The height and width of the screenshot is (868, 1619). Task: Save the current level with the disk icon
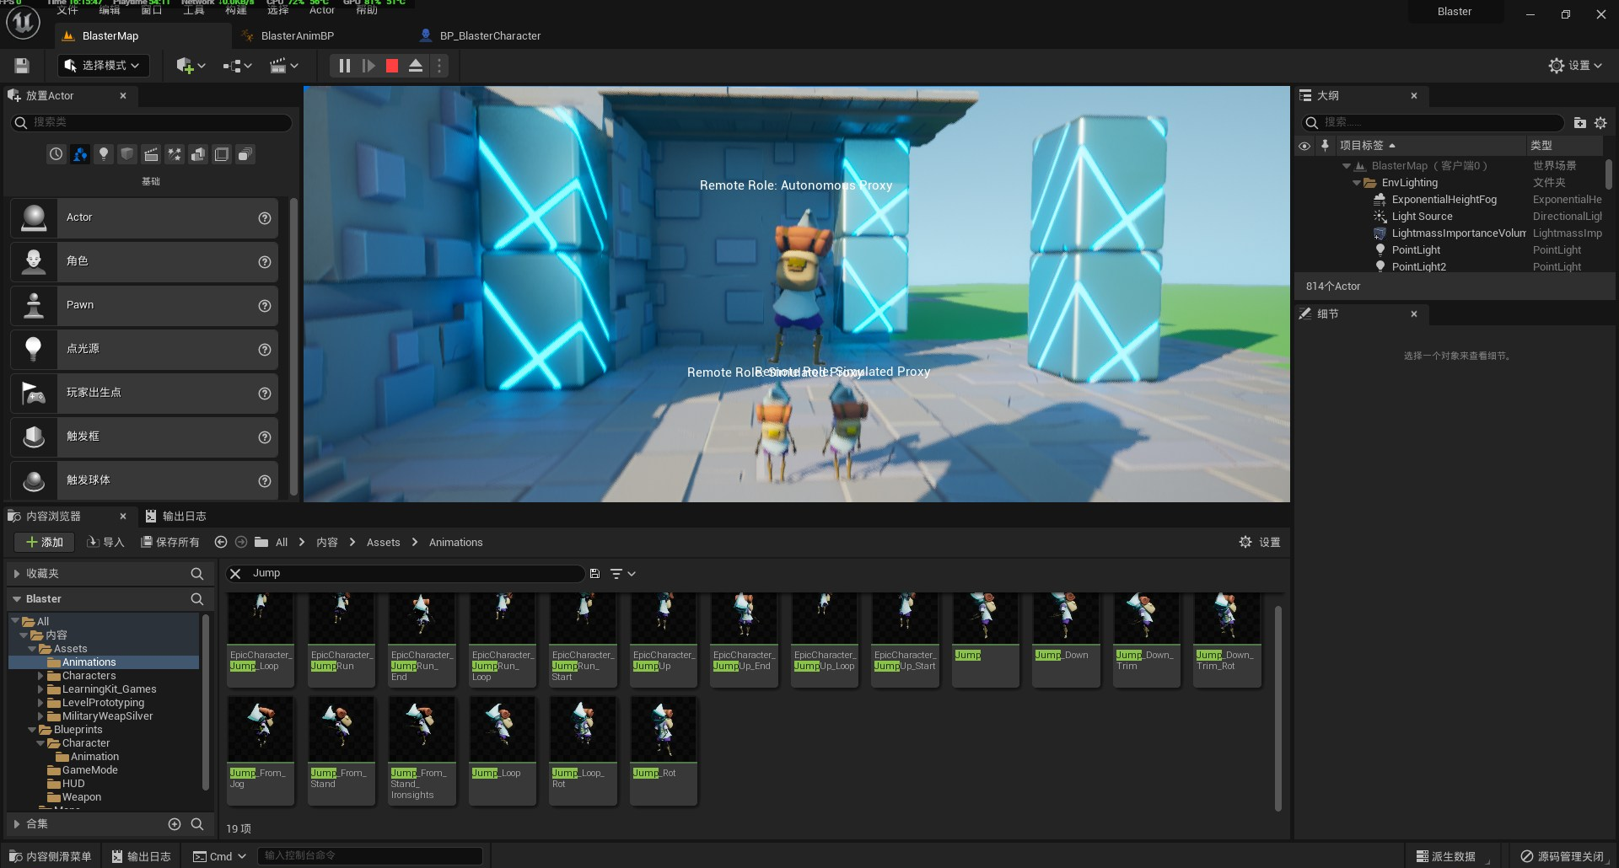point(23,66)
